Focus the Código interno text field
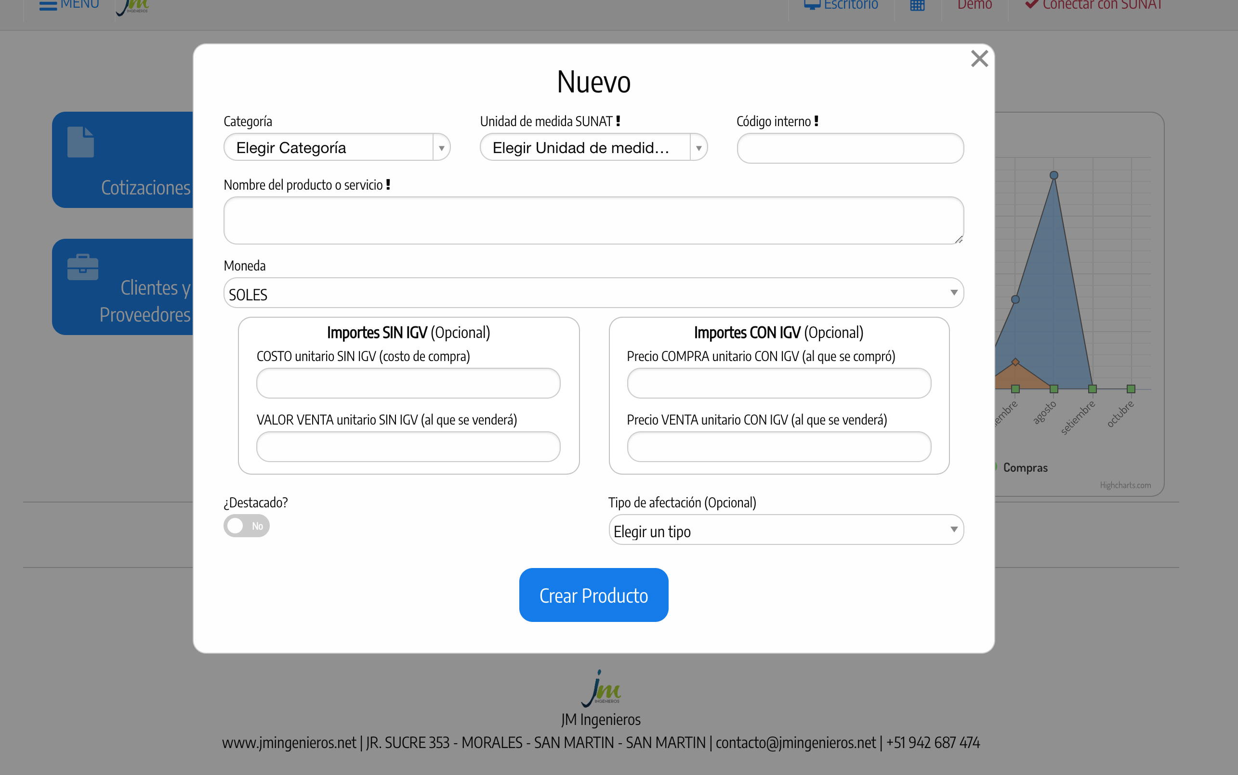The height and width of the screenshot is (775, 1238). tap(850, 149)
